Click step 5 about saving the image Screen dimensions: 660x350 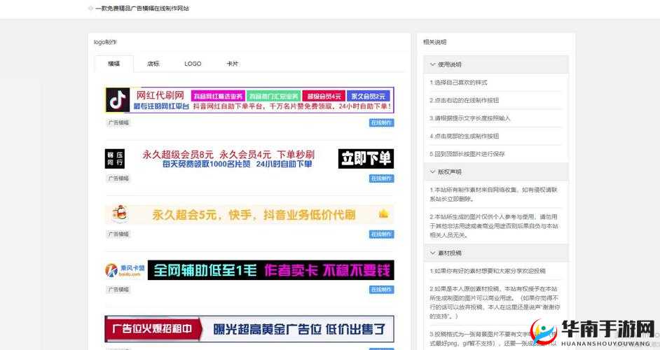pos(467,154)
